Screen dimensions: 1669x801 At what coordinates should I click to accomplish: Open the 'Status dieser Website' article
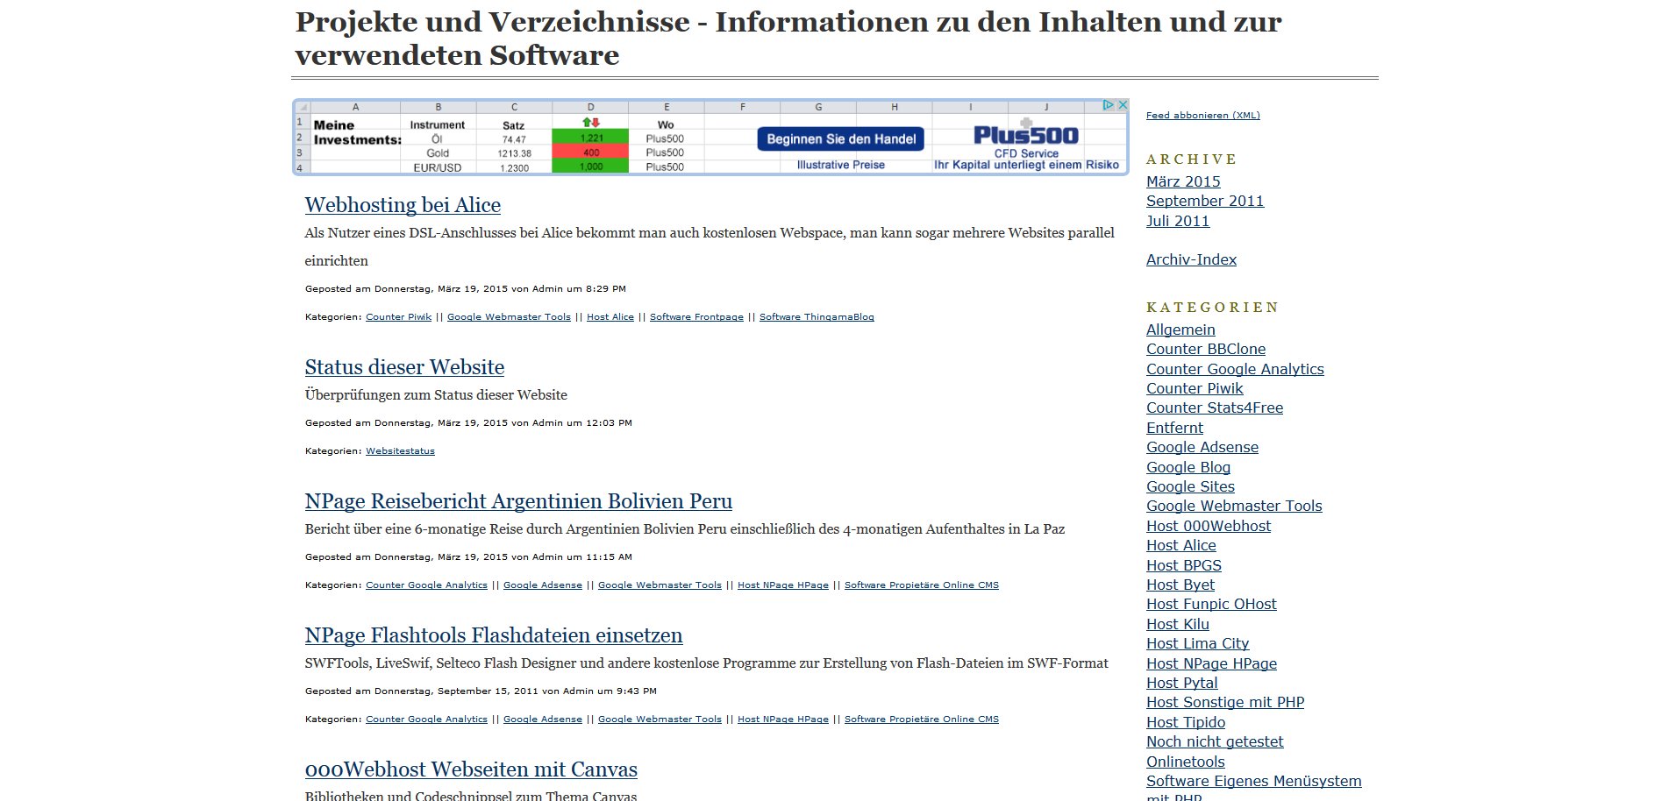[404, 367]
